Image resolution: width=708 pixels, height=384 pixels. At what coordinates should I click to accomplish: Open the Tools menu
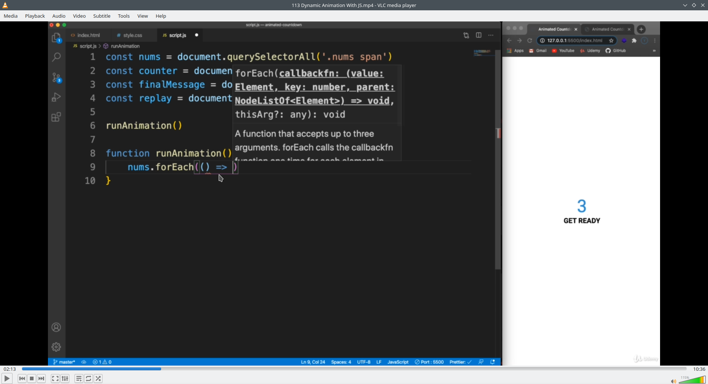pyautogui.click(x=124, y=16)
